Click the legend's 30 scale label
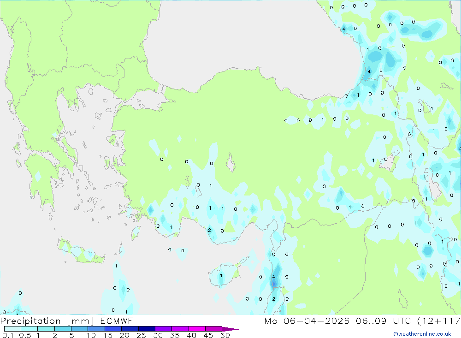Image resolution: width=461 pixels, height=338 pixels. [158, 335]
